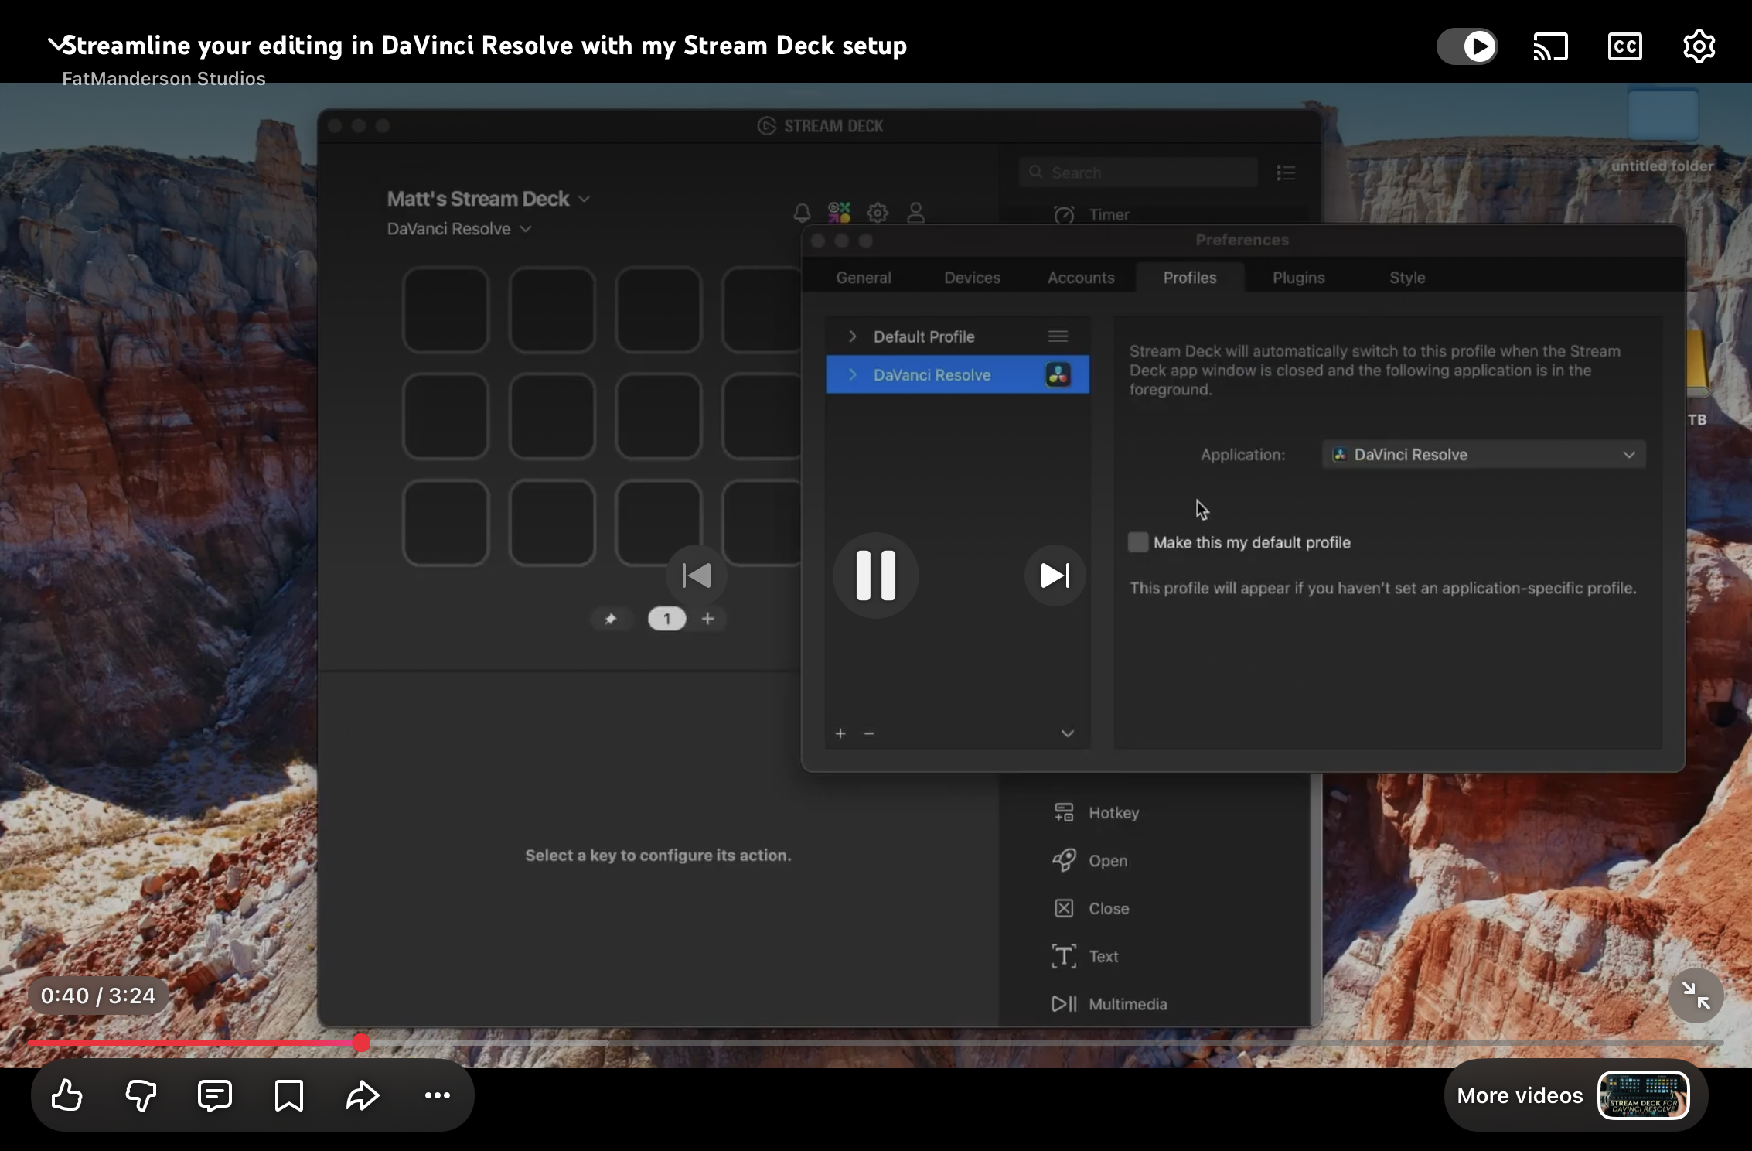Switch to the Plugins preferences tab
This screenshot has height=1151, width=1752.
pyautogui.click(x=1299, y=278)
